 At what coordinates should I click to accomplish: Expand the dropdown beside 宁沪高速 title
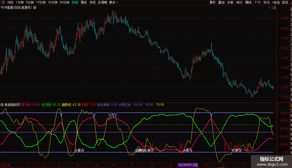pos(35,8)
